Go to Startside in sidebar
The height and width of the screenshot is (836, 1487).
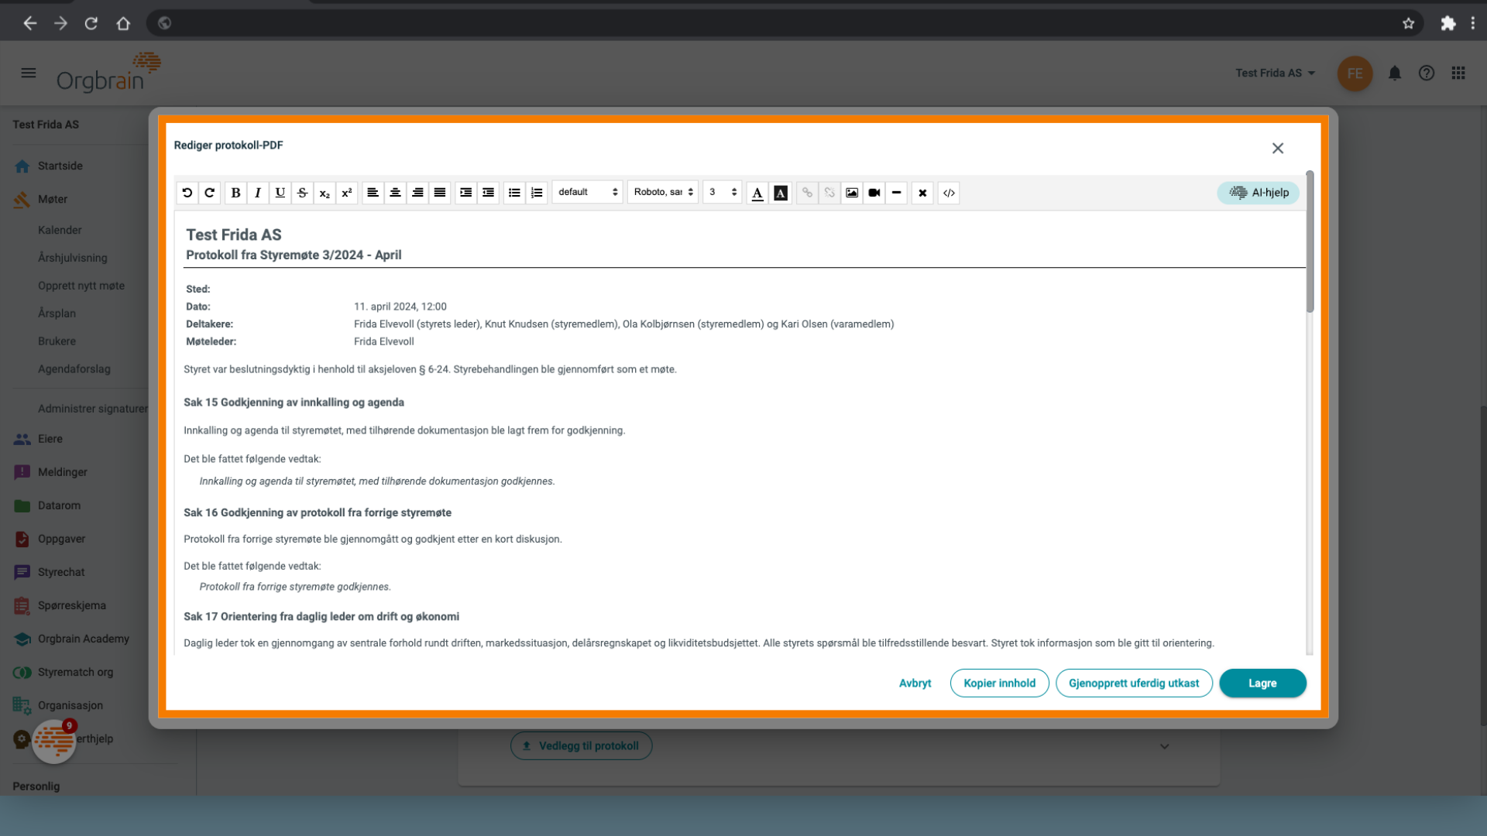60,166
